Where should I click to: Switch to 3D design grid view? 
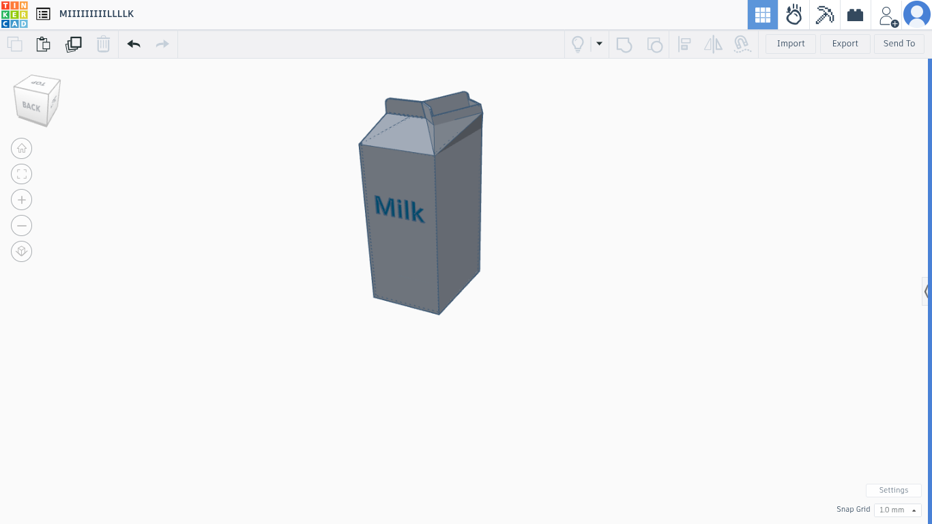point(763,14)
